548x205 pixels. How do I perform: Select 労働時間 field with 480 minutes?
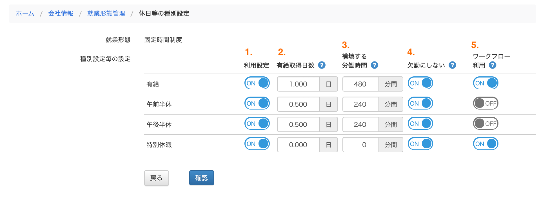point(361,84)
